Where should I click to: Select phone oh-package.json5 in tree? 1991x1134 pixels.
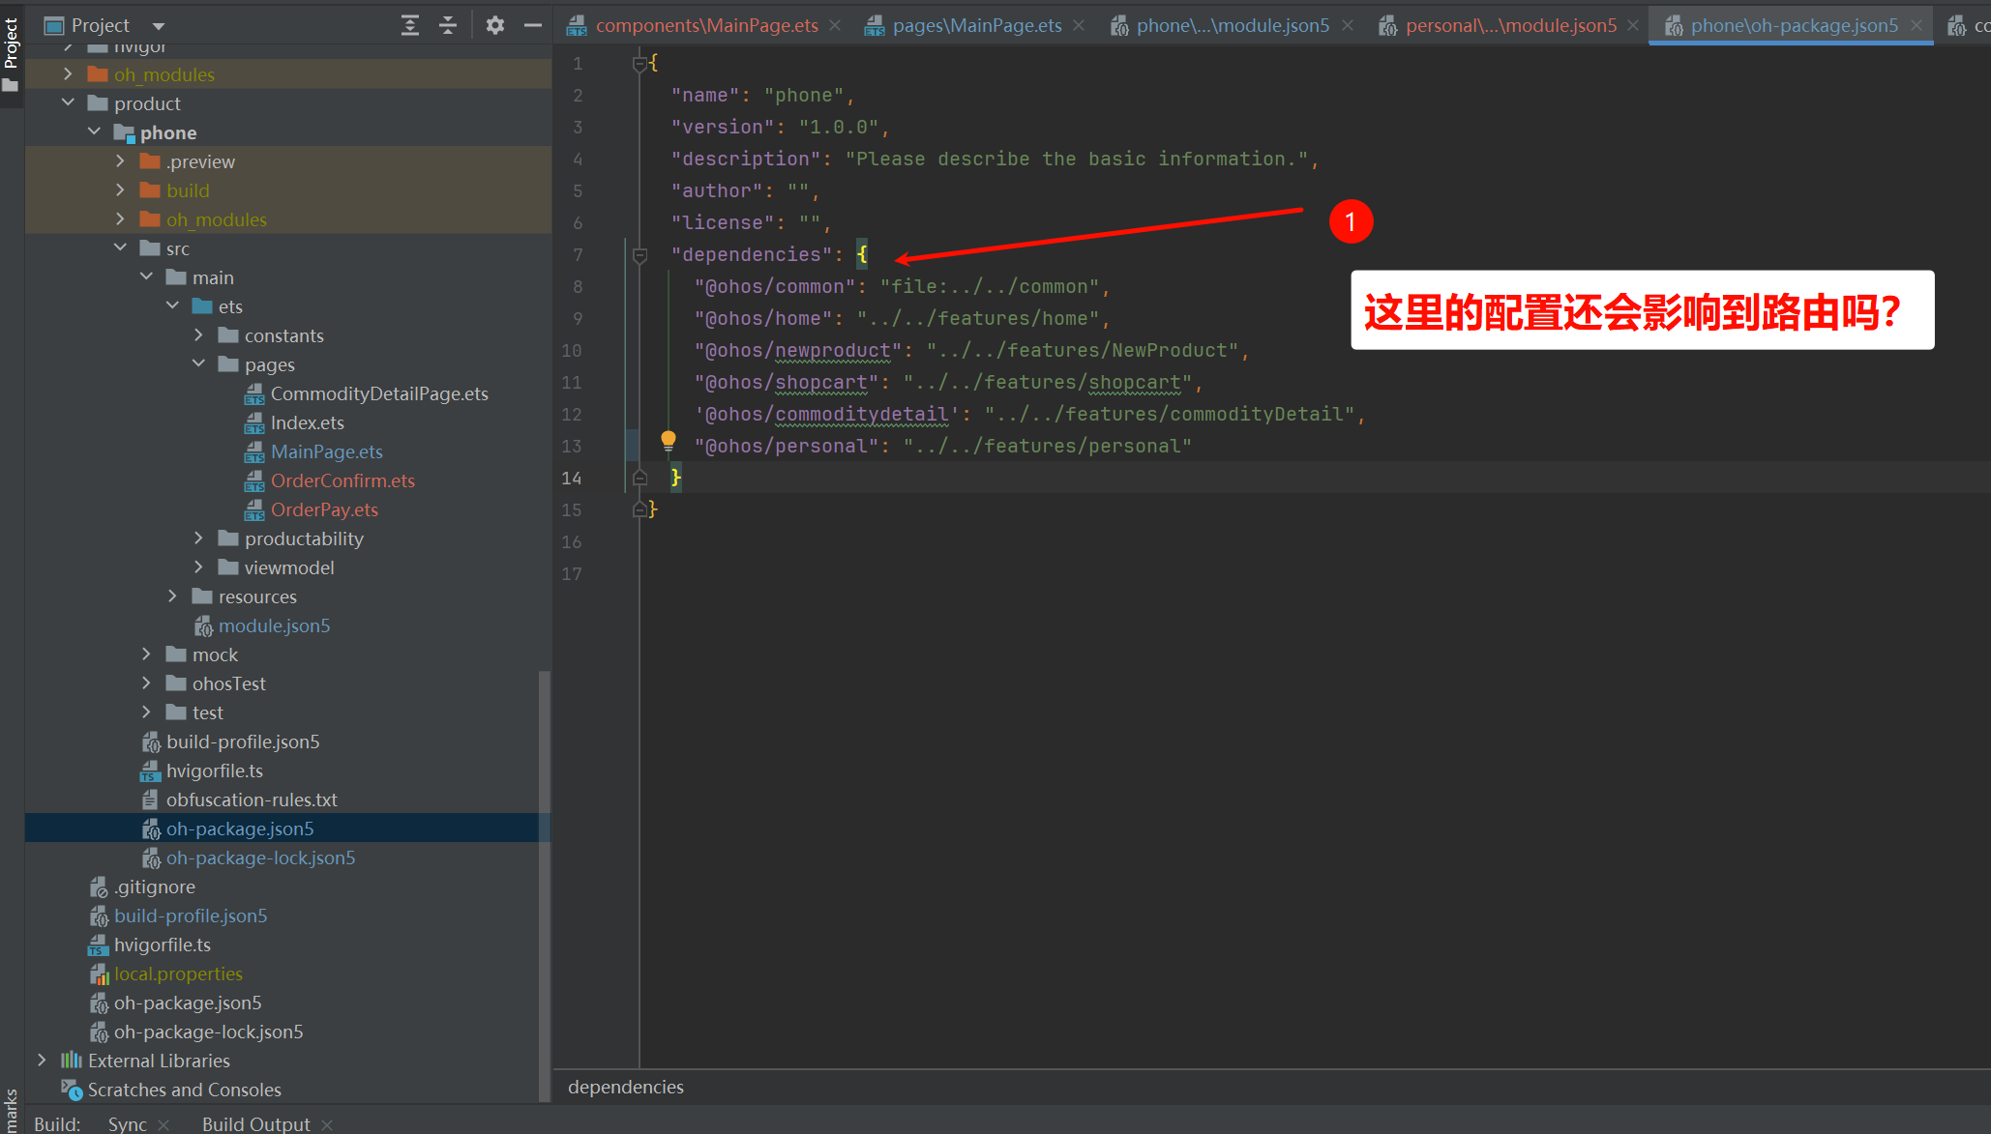(x=240, y=829)
